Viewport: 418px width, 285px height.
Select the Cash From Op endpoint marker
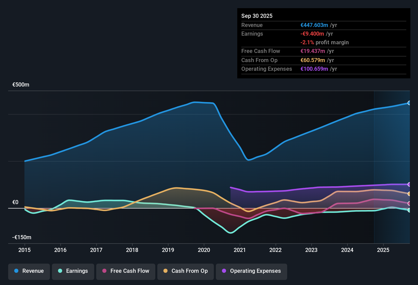(x=409, y=193)
